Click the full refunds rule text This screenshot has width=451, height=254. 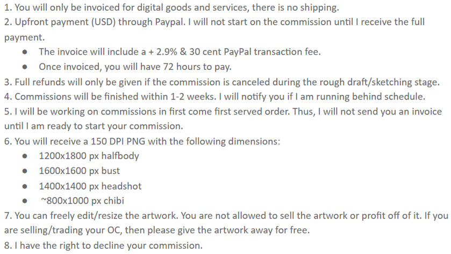pos(222,82)
